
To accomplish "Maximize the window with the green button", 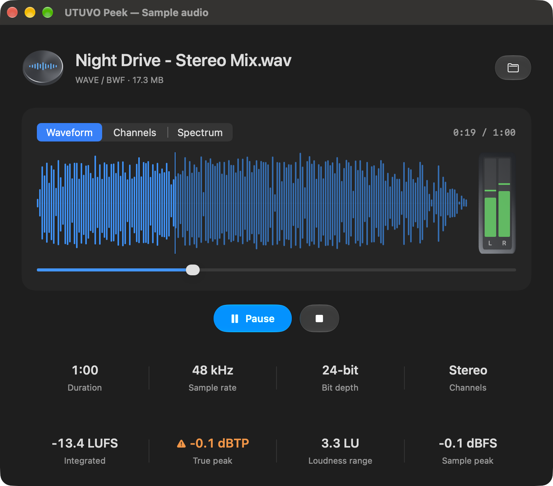I will coord(48,12).
